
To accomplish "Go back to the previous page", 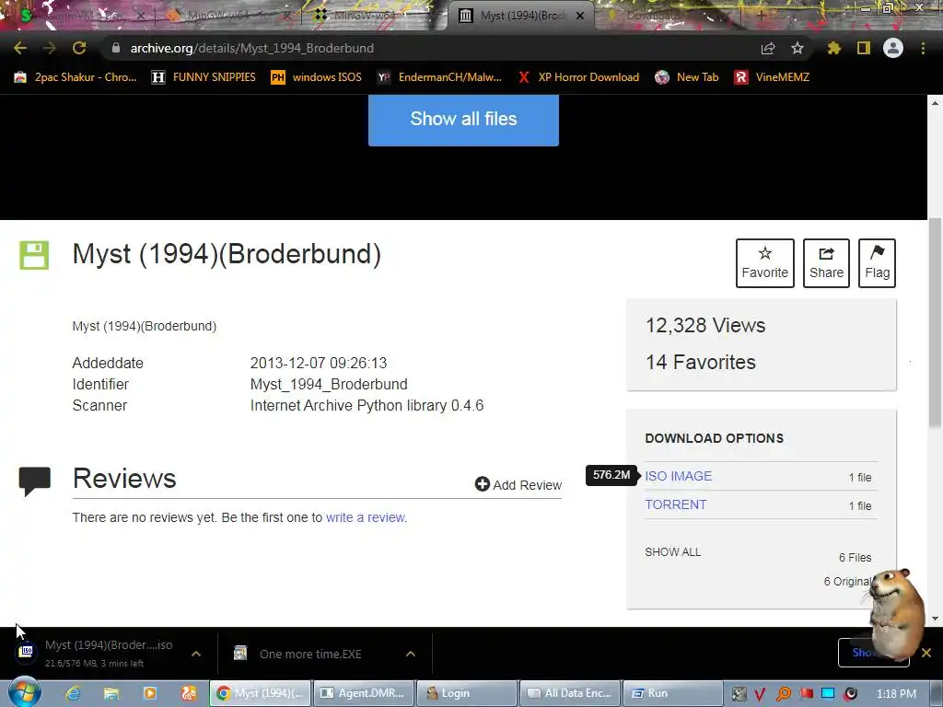I will pyautogui.click(x=20, y=48).
